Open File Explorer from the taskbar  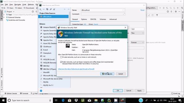click(96, 100)
